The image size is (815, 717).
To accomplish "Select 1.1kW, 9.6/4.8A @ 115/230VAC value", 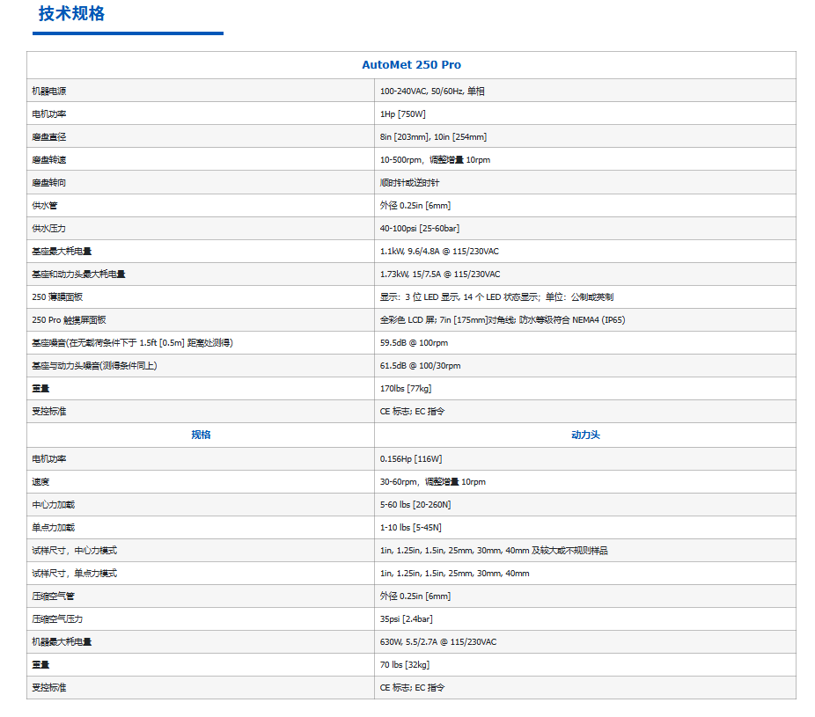I will pos(439,251).
